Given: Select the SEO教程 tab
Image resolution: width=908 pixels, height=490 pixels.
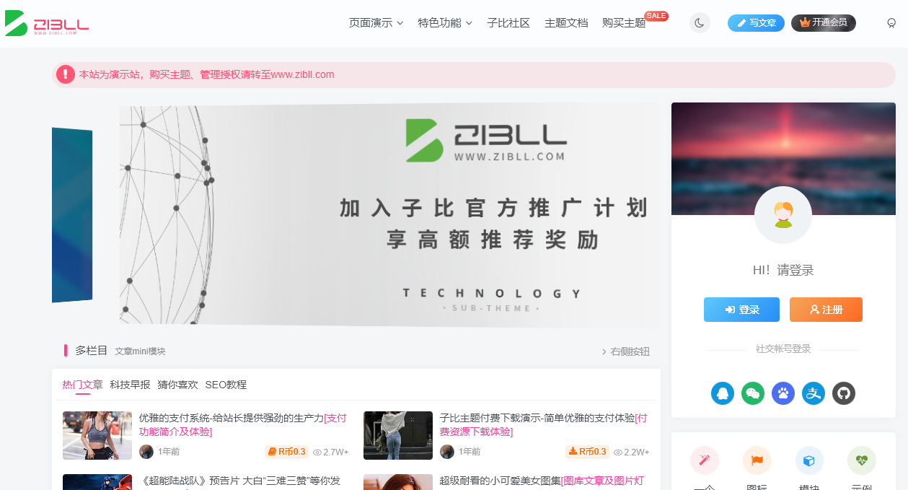Looking at the screenshot, I should (x=226, y=385).
